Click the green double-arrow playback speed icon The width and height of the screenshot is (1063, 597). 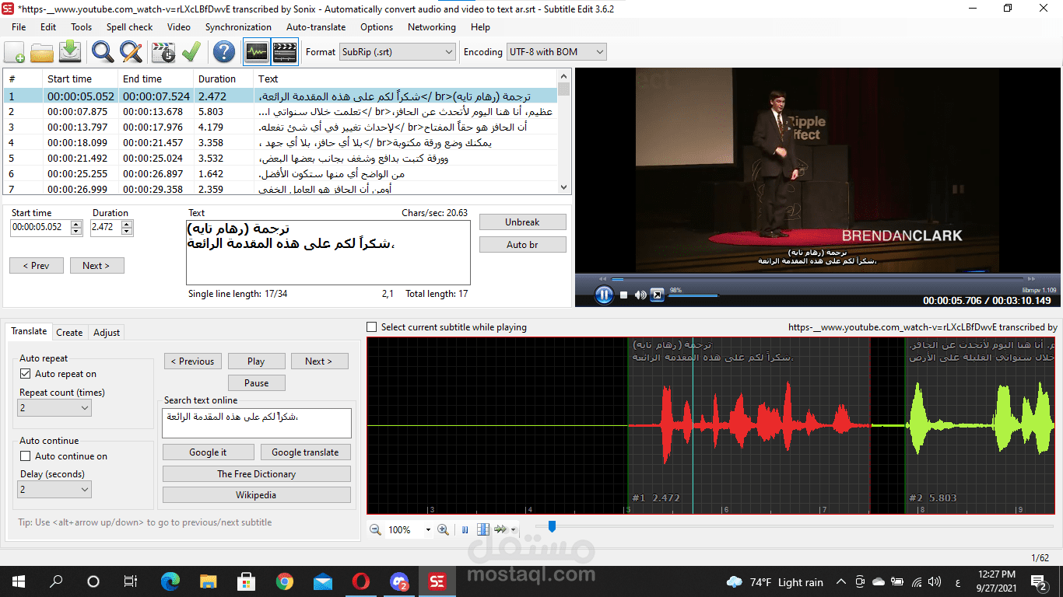(501, 529)
